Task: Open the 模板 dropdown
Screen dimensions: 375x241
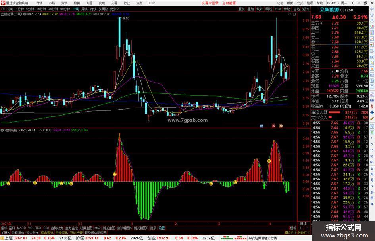Action: click(293, 228)
